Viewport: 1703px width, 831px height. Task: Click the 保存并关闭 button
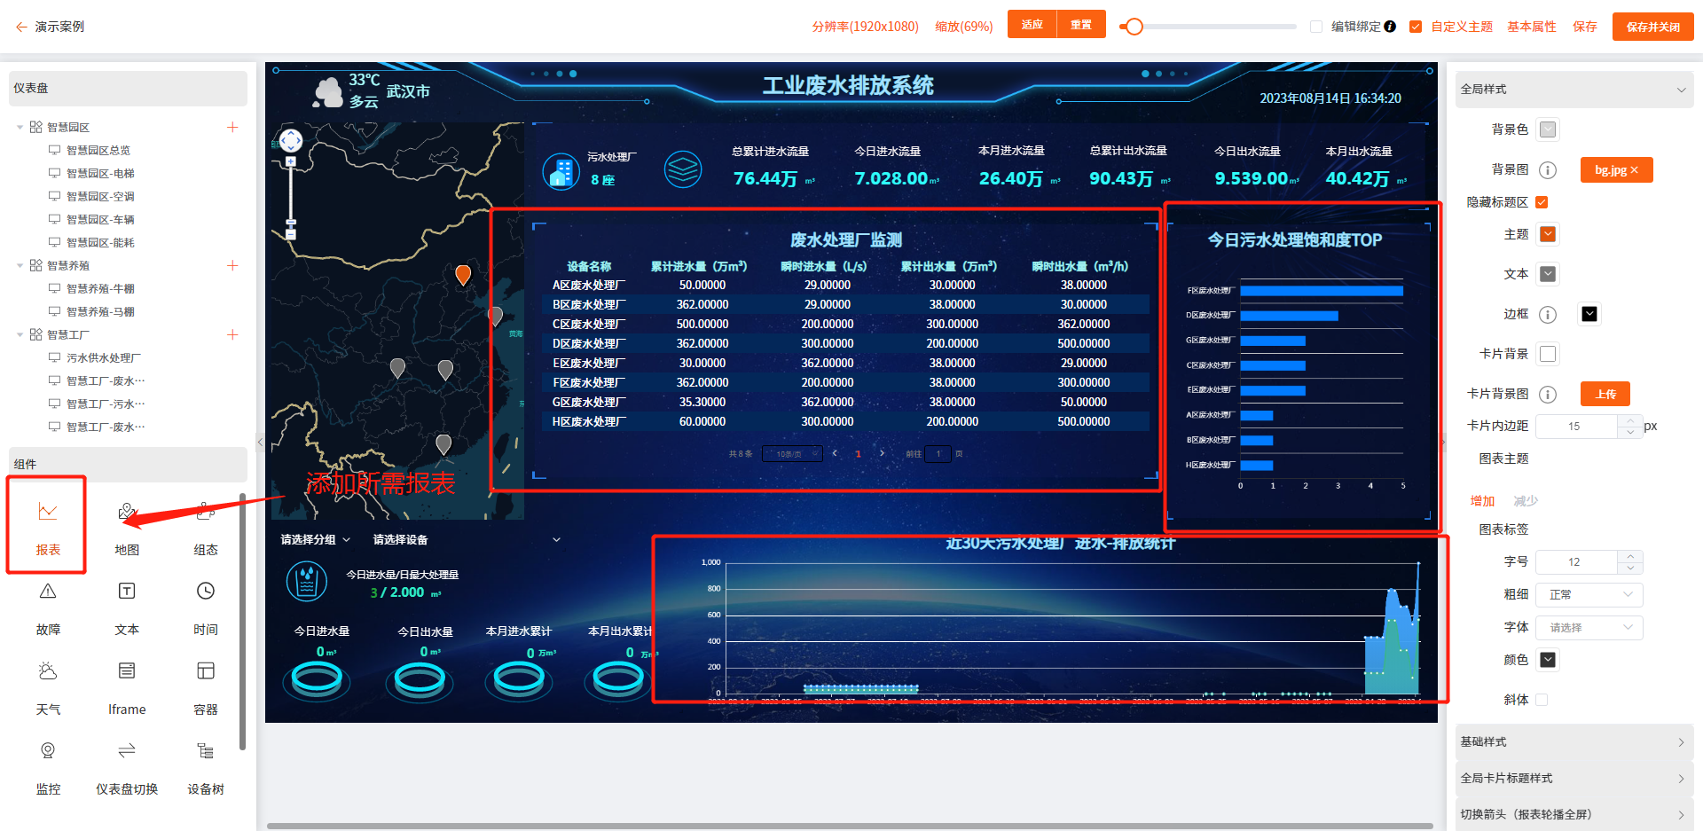point(1652,27)
